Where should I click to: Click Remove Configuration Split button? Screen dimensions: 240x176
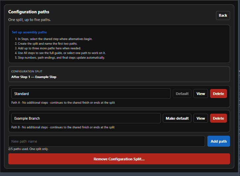[119, 159]
